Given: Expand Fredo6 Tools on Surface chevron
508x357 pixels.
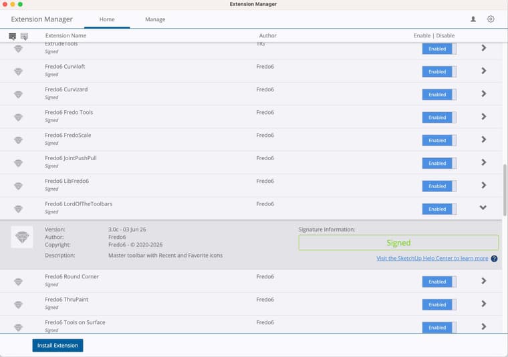Looking at the screenshot, I should 484,326.
